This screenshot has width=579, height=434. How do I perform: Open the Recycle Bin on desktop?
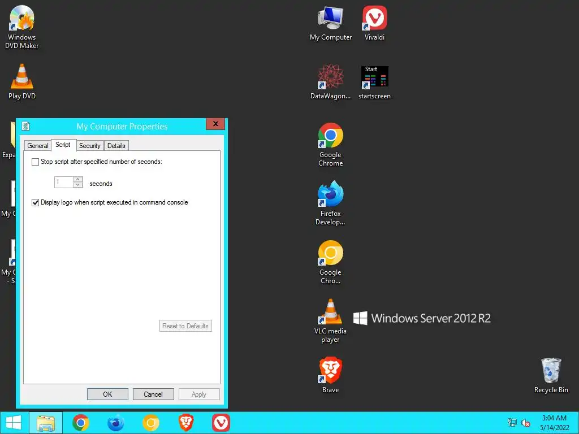point(551,375)
